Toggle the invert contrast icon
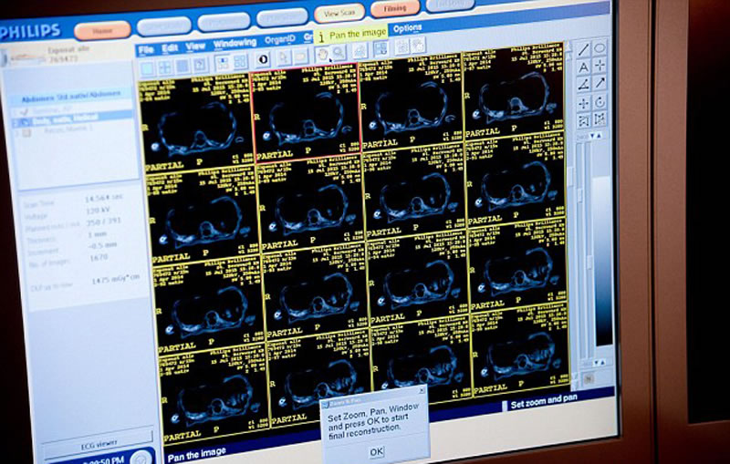This screenshot has height=464, width=730. (262, 61)
